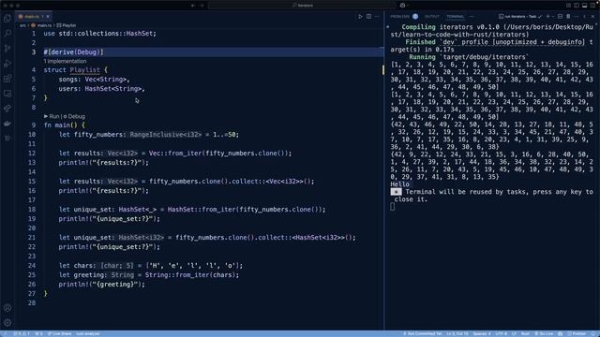
Task: Change language mode Rust in status bar
Action: pos(525,333)
